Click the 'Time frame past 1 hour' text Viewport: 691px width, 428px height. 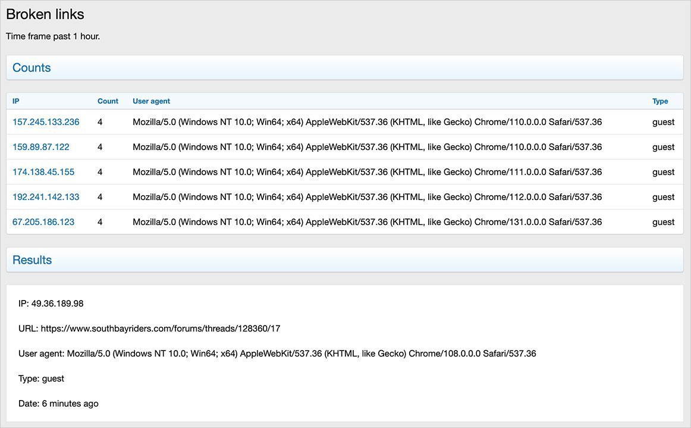pyautogui.click(x=53, y=36)
